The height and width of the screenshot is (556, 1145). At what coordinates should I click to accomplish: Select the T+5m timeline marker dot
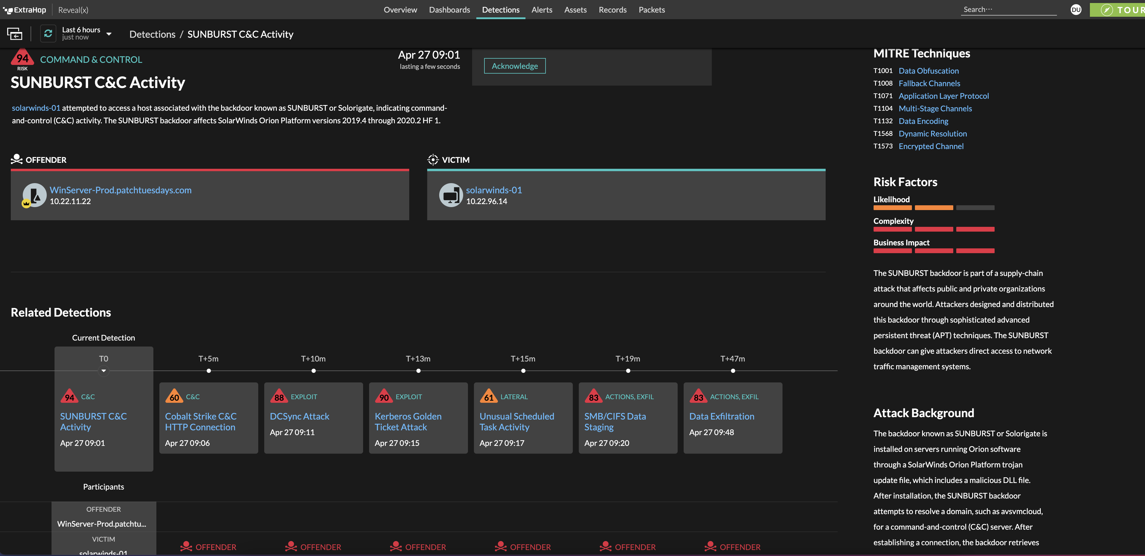209,371
